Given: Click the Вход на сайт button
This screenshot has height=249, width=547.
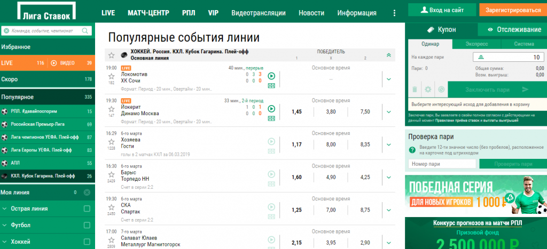Looking at the screenshot, I should pyautogui.click(x=442, y=10).
